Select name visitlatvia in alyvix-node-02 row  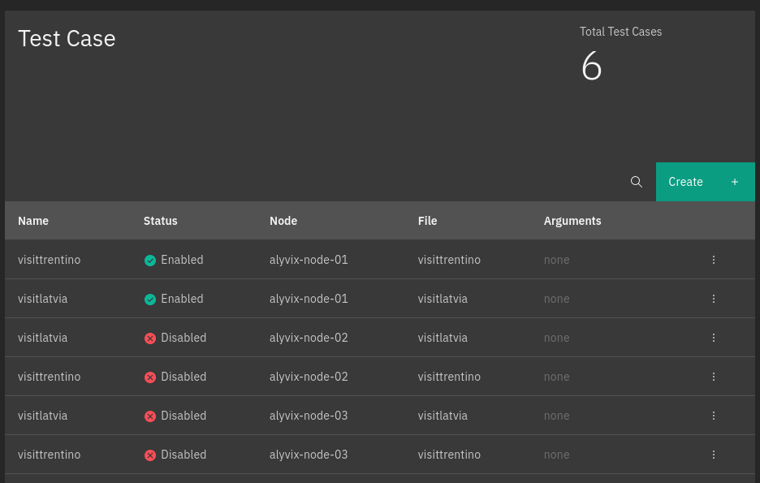click(43, 338)
